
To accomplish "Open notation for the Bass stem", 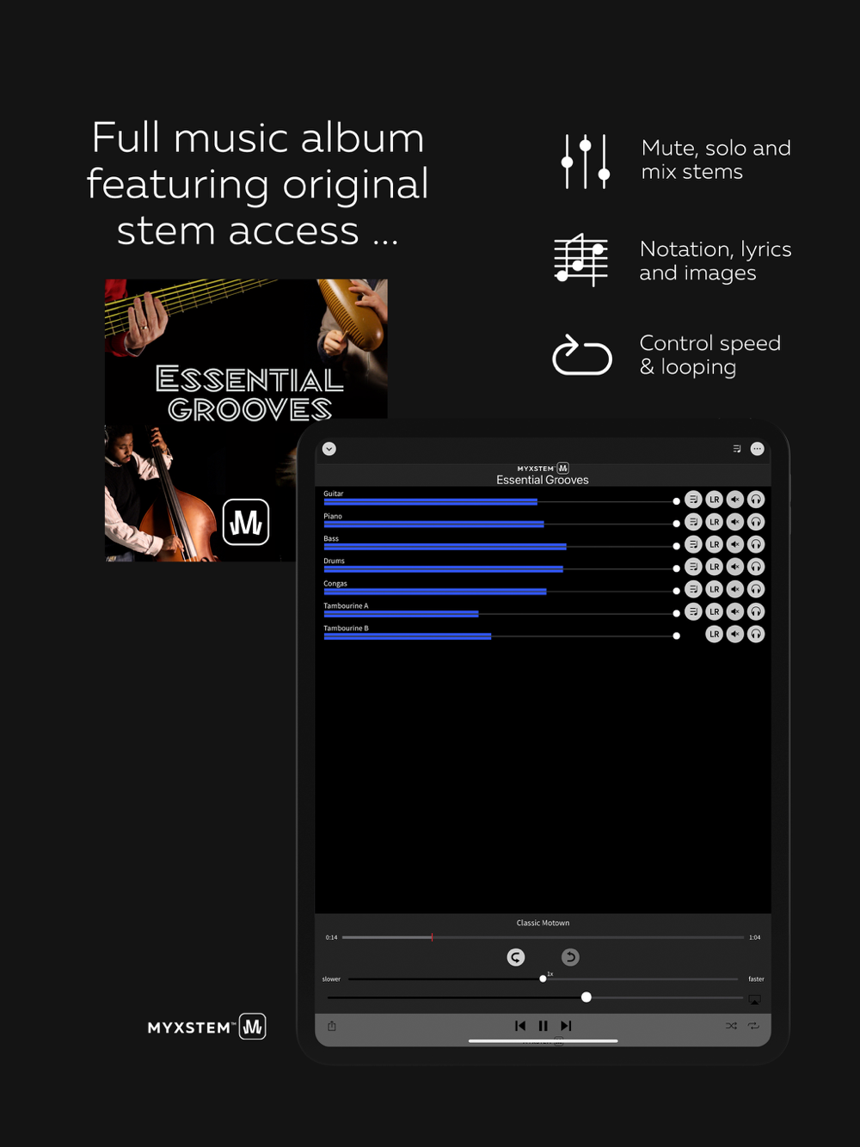I will 693,544.
